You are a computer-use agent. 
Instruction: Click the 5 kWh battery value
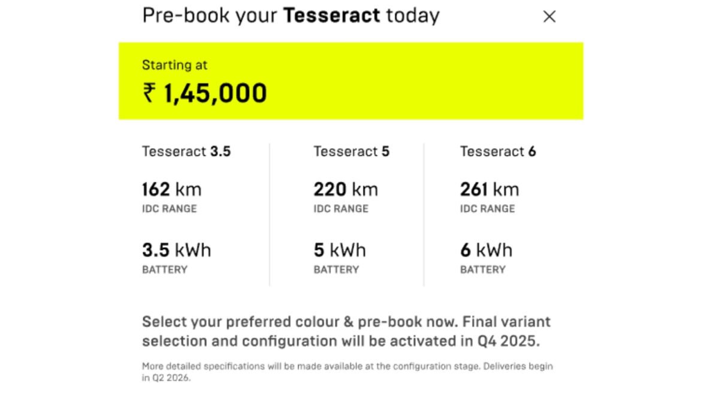tap(340, 250)
